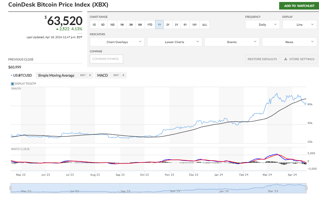Edit the MACD indicator settings

116,75
